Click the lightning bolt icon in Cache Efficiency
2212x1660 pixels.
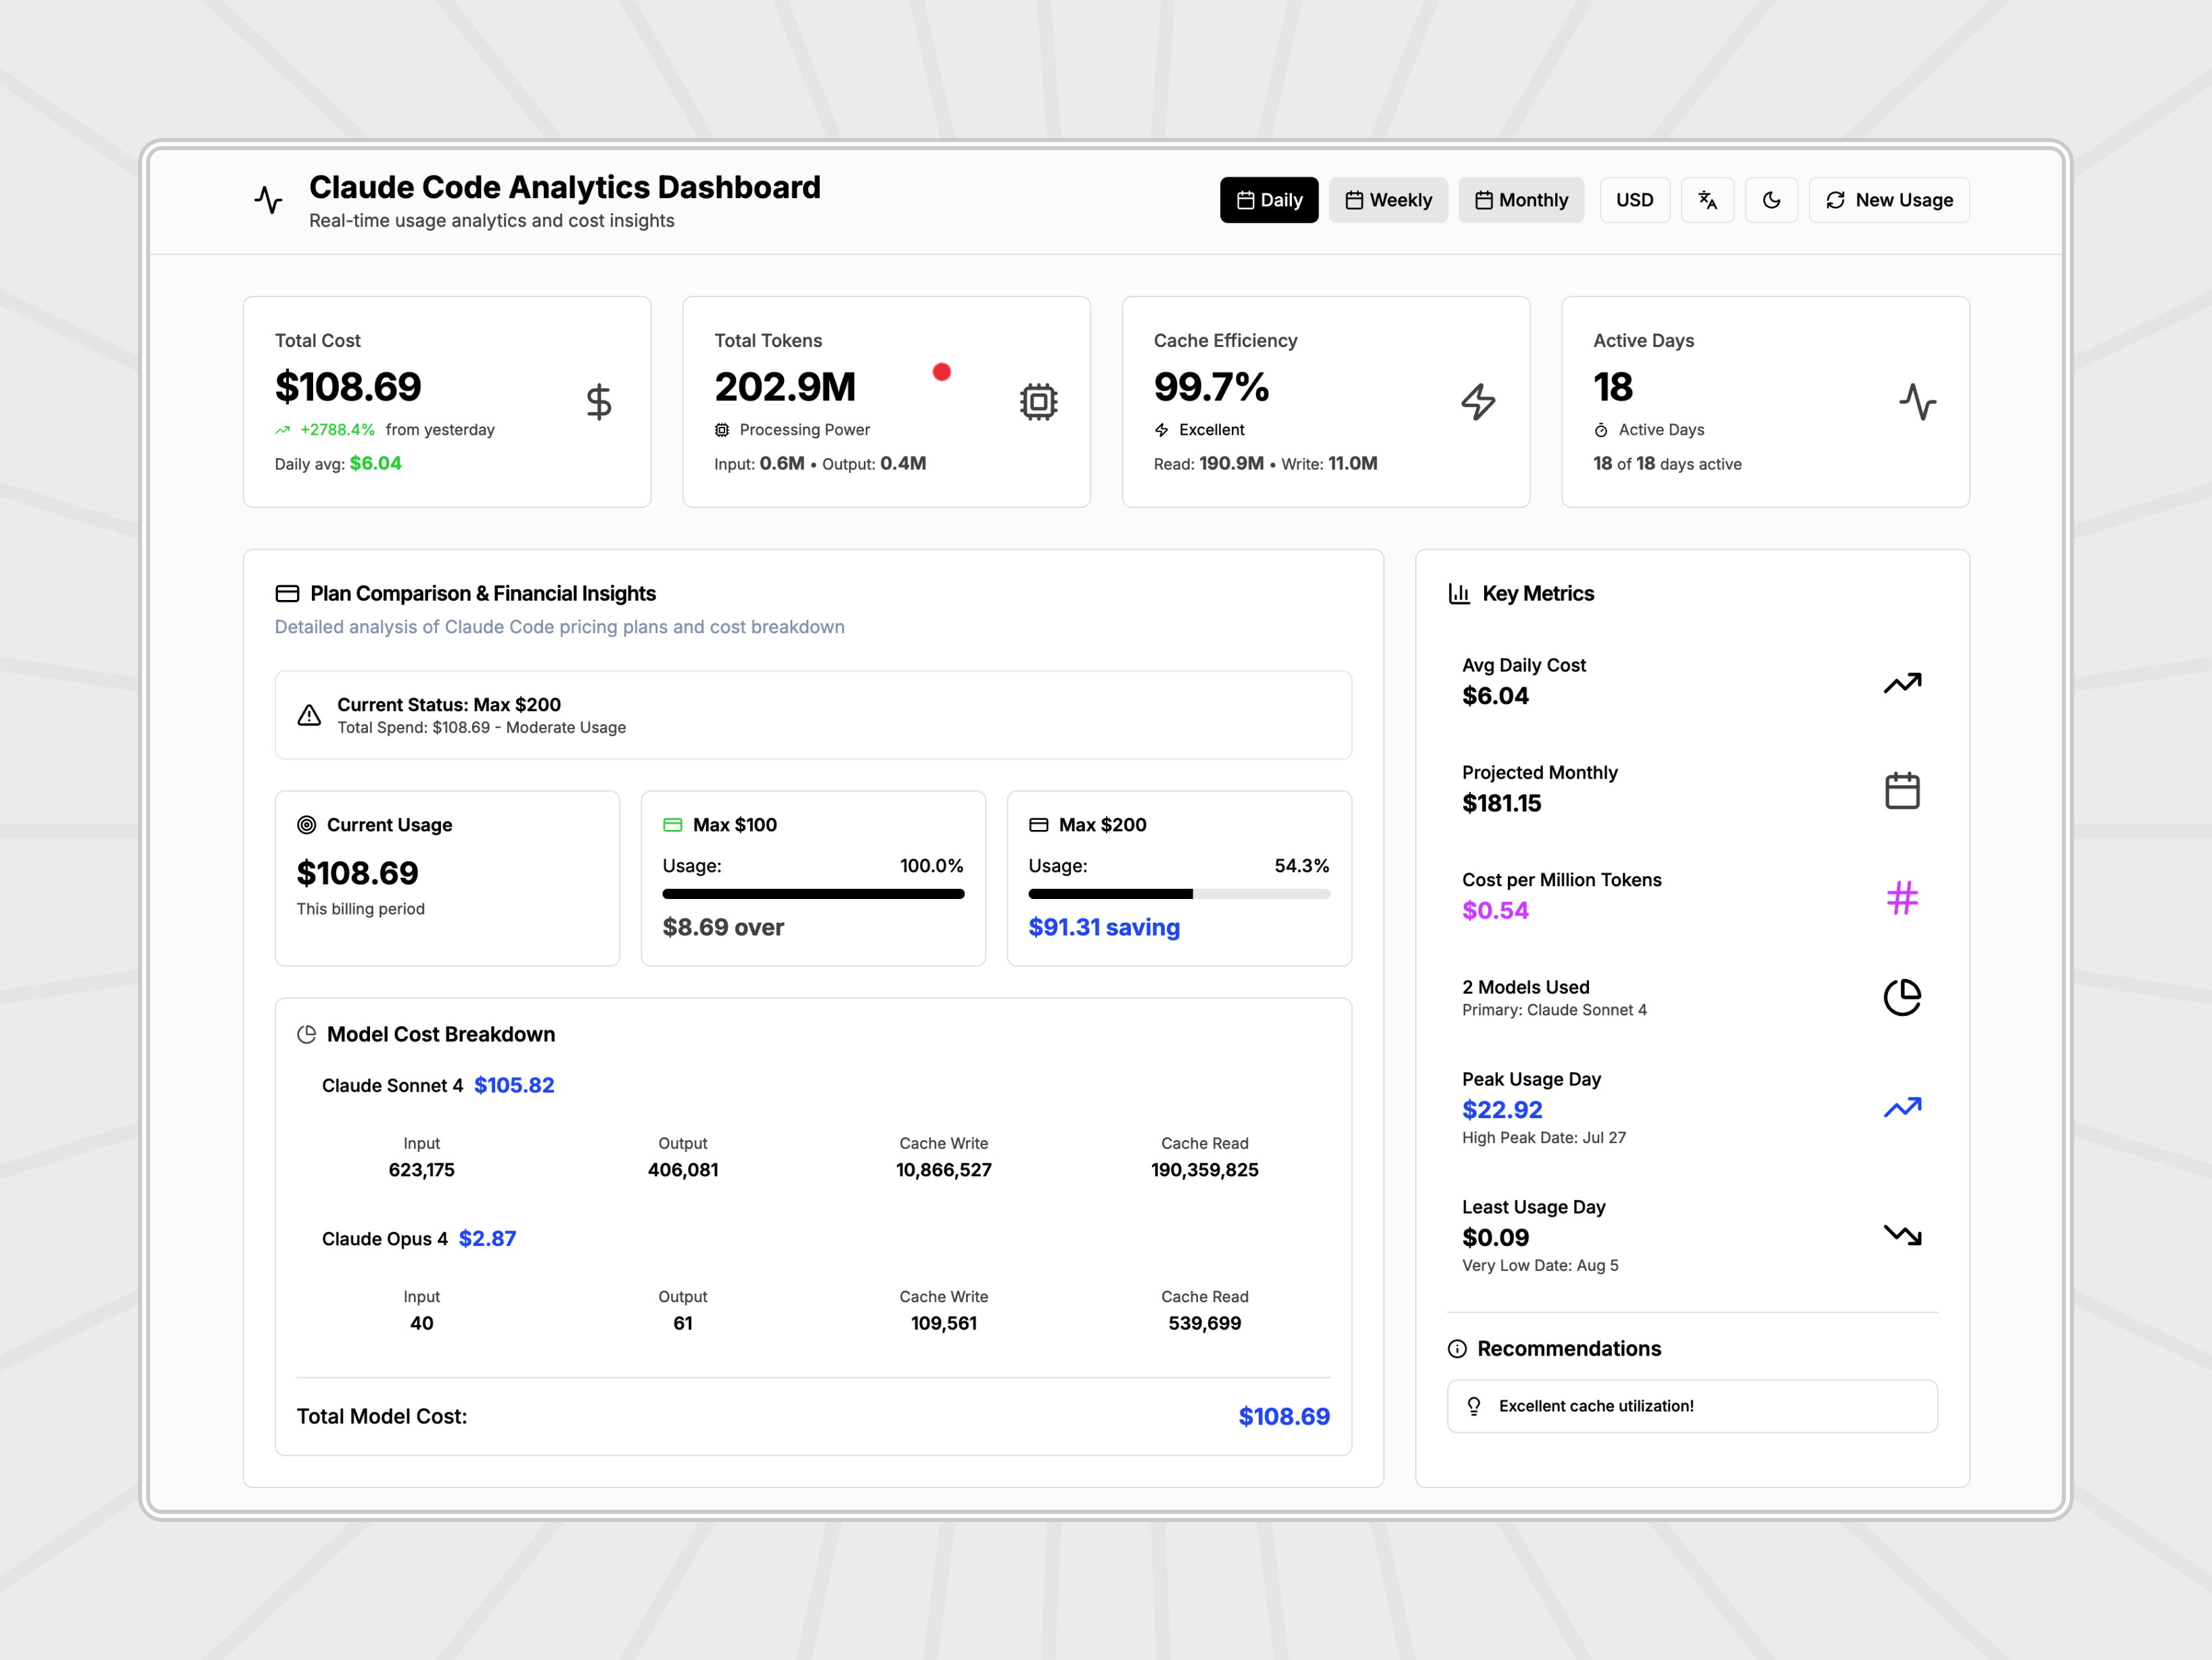coord(1478,402)
